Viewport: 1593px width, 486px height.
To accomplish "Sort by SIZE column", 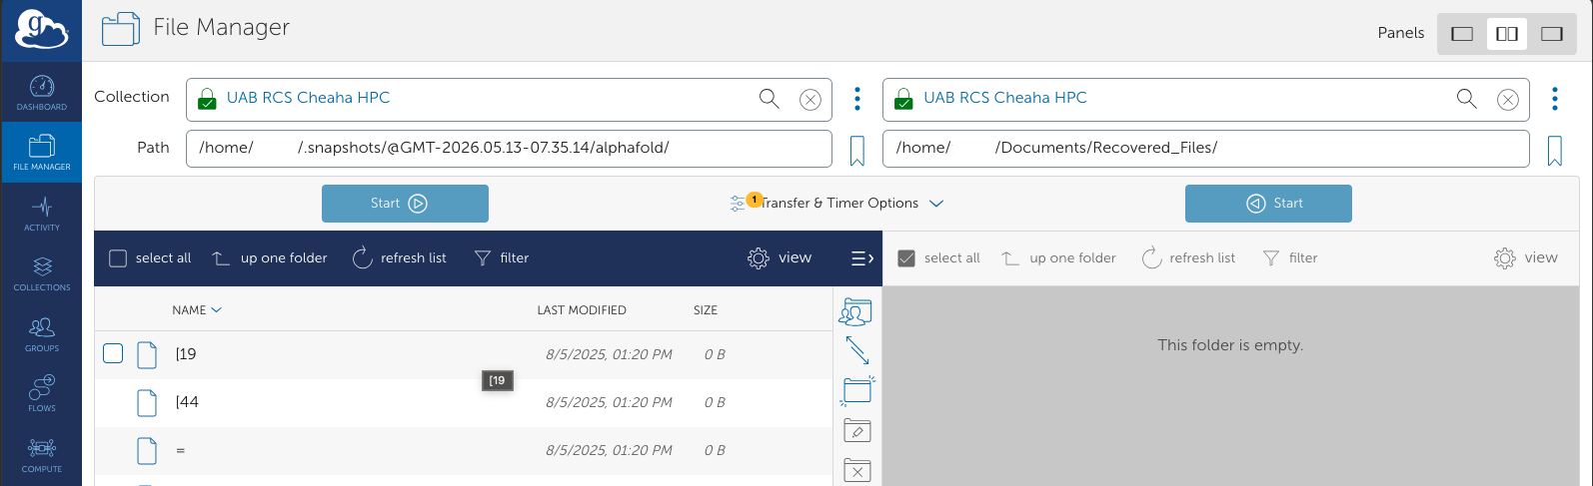I will pyautogui.click(x=706, y=310).
